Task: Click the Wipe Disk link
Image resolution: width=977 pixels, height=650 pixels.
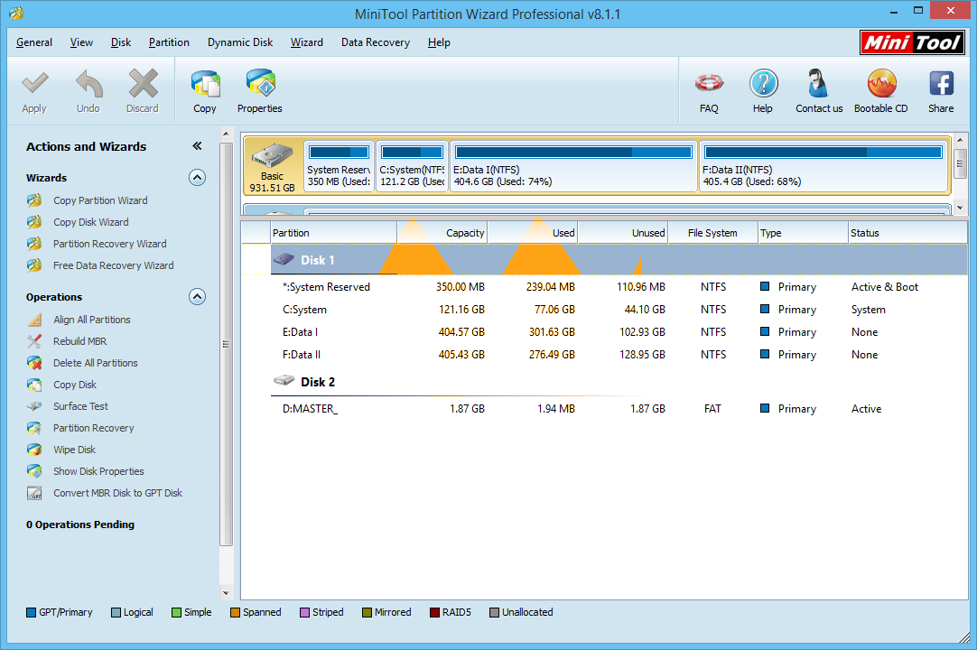Action: point(74,450)
